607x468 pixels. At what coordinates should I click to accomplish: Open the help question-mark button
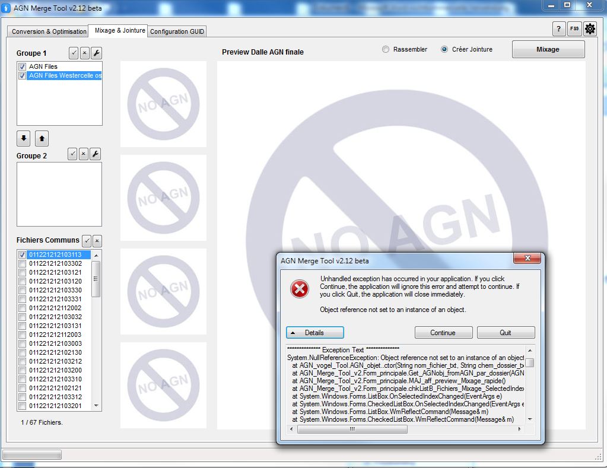click(x=558, y=28)
